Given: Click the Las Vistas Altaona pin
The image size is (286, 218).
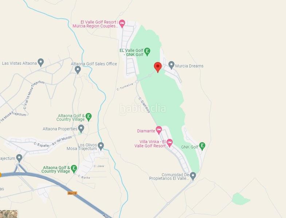Looking at the screenshot, I should [x=41, y=62].
